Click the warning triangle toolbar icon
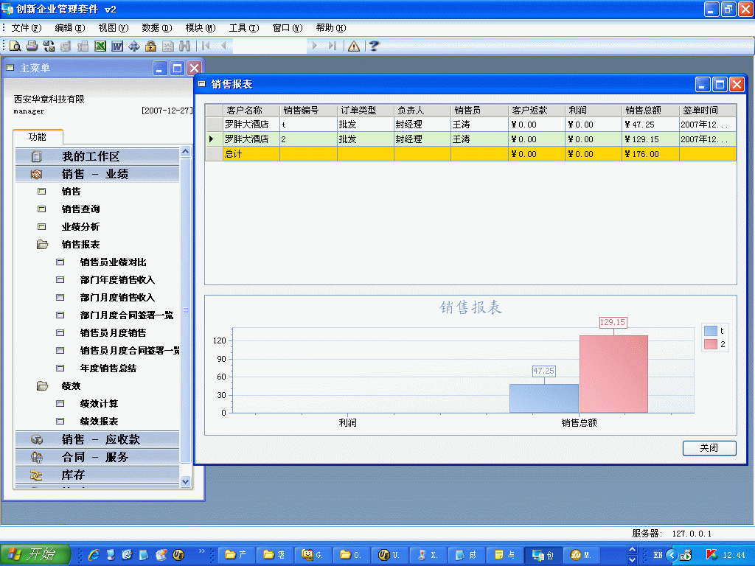The width and height of the screenshot is (755, 566). click(x=353, y=46)
